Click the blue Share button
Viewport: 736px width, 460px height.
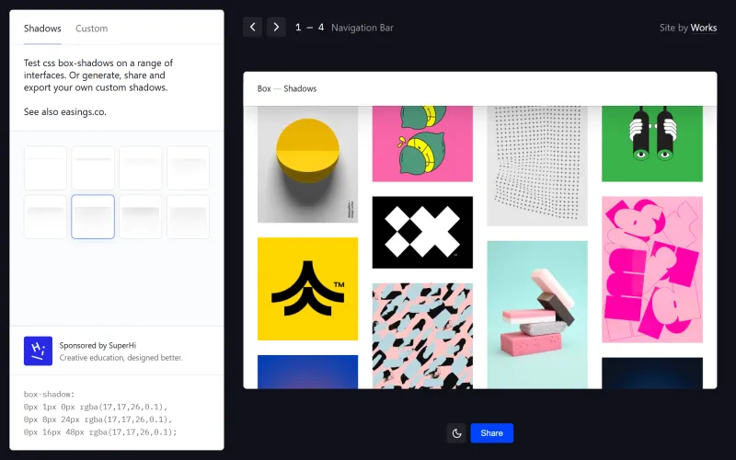point(491,433)
